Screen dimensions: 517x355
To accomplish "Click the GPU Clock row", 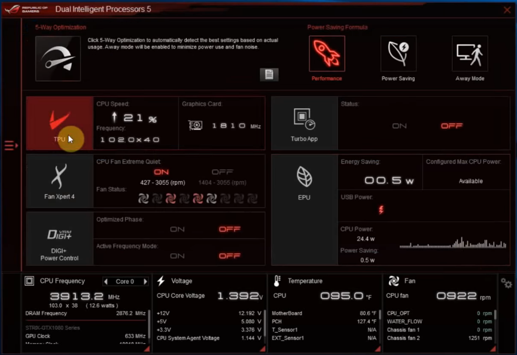I will pos(86,336).
